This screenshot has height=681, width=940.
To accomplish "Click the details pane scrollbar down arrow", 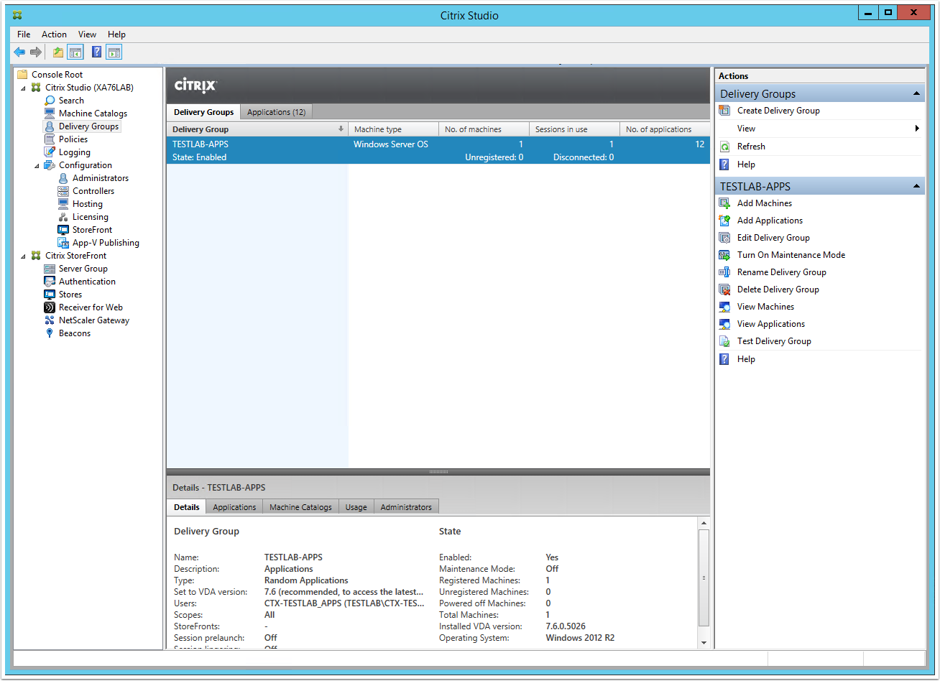I will (704, 642).
